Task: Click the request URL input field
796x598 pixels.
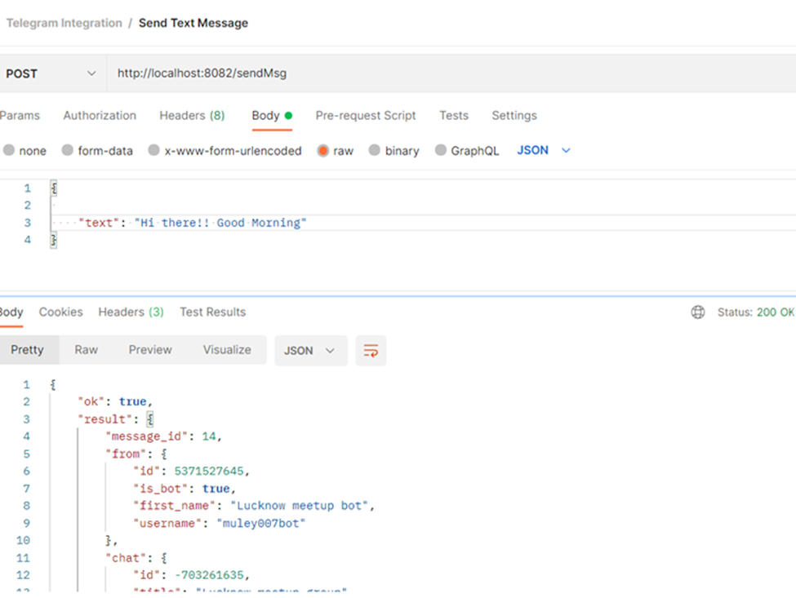Action: (x=449, y=73)
